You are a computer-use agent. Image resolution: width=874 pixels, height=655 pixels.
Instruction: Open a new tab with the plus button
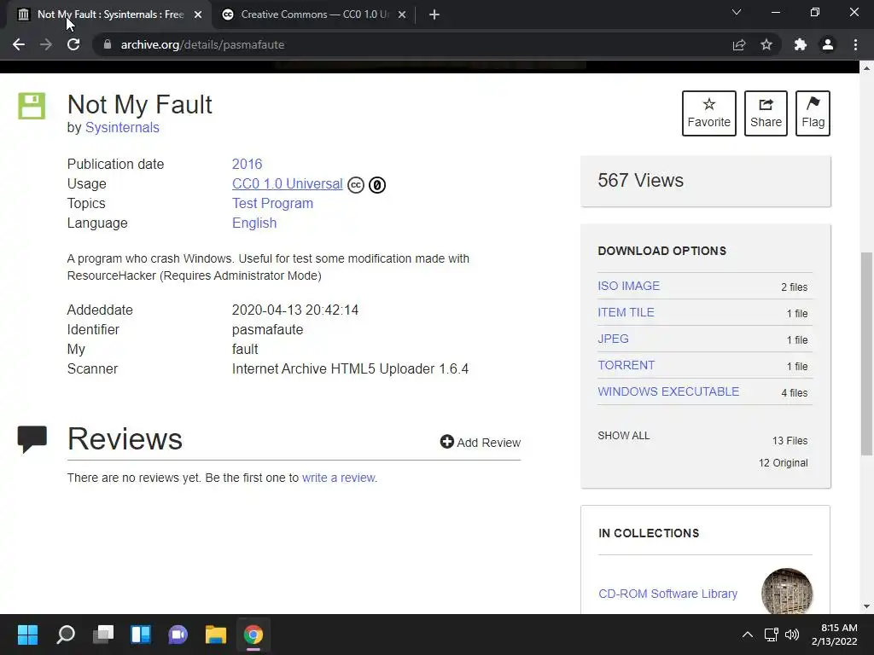pos(434,14)
